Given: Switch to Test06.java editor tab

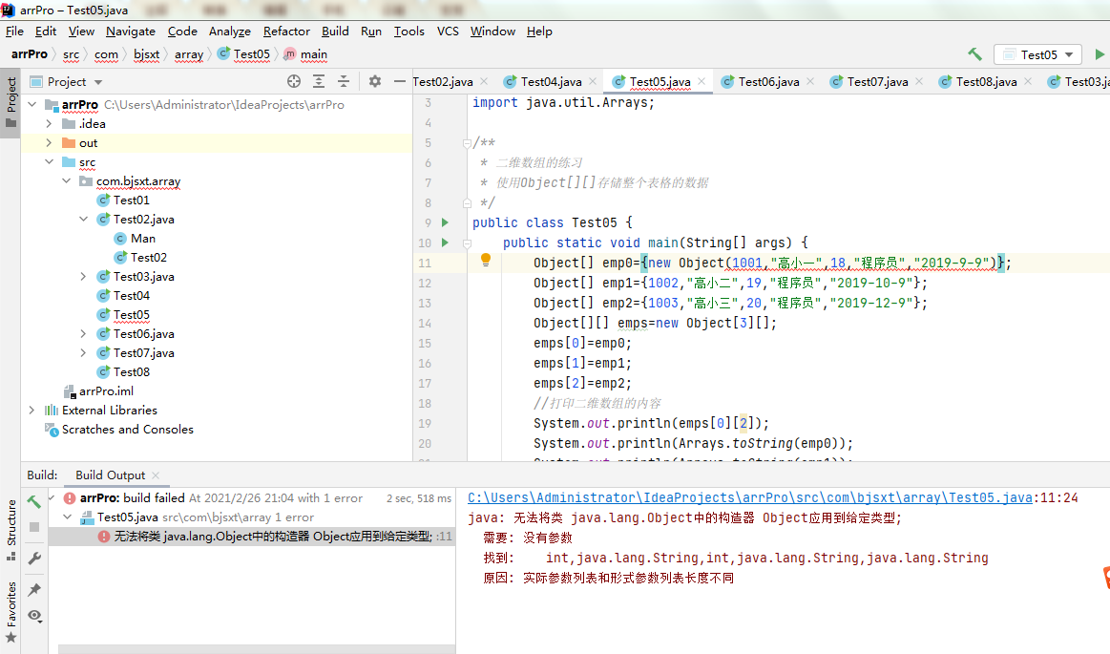Looking at the screenshot, I should point(768,81).
